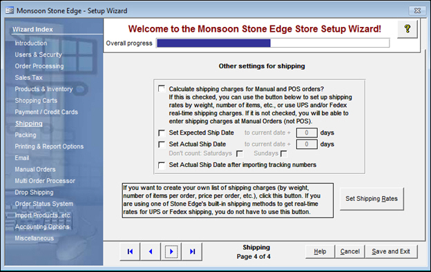Select Payment / Credit Cards in Wizard Index
Image resolution: width=431 pixels, height=272 pixels.
point(46,112)
